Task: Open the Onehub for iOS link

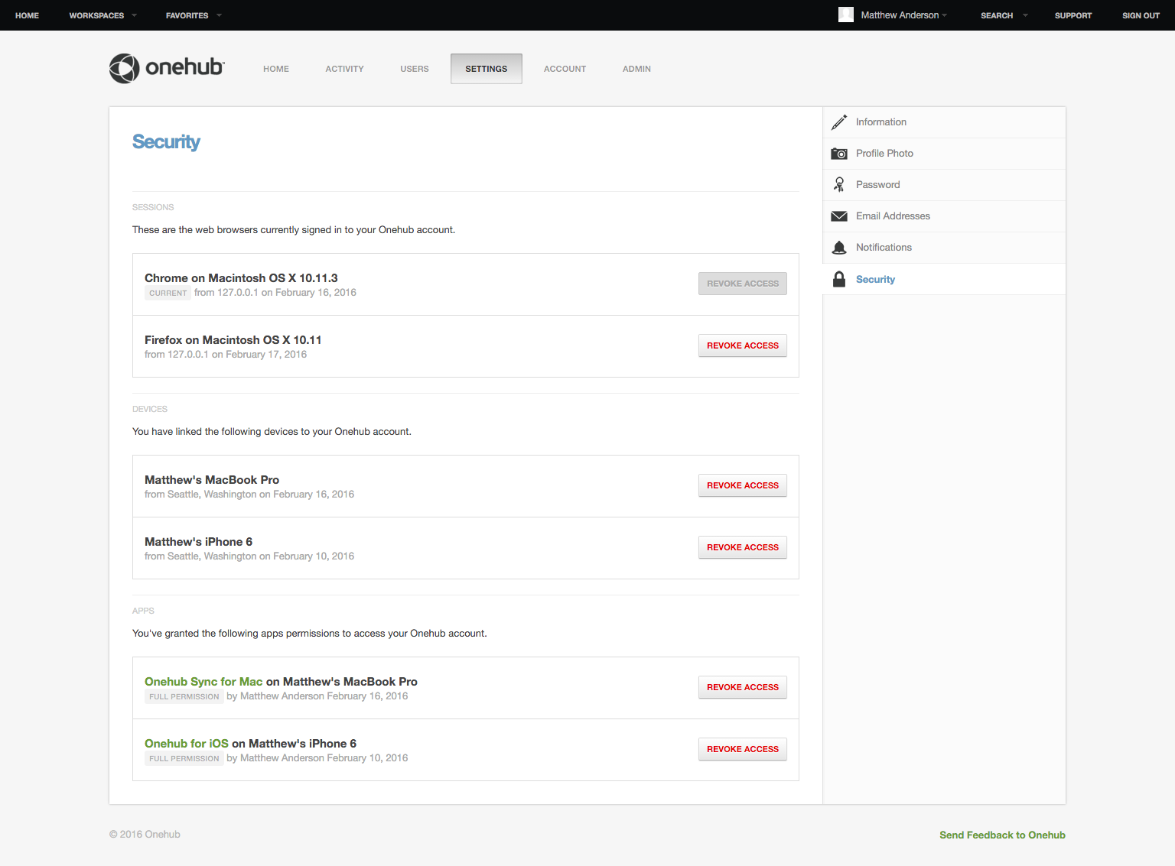Action: (187, 744)
